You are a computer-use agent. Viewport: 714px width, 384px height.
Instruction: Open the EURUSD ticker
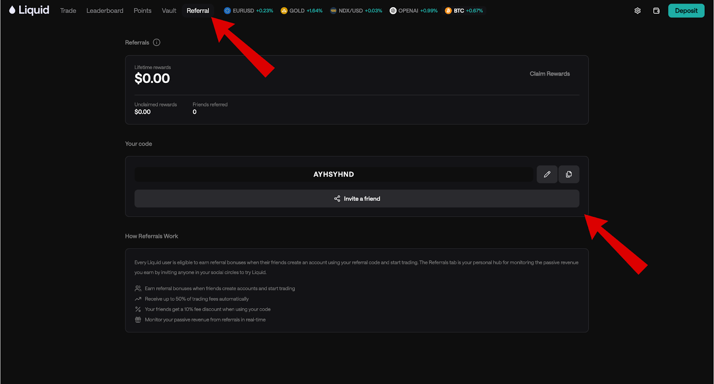[x=249, y=11]
